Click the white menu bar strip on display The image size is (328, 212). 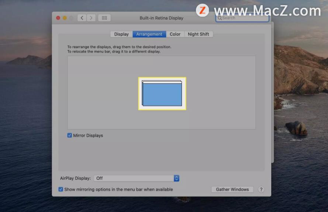[162, 82]
